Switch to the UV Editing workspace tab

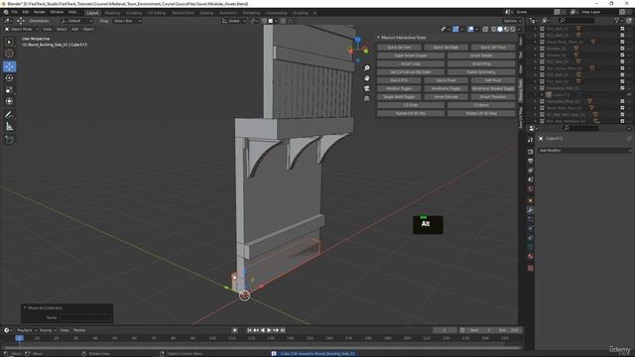157,13
